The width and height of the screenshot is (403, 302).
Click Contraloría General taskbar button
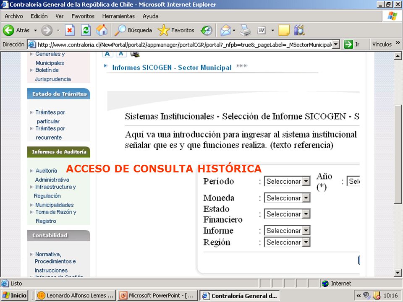point(240,296)
